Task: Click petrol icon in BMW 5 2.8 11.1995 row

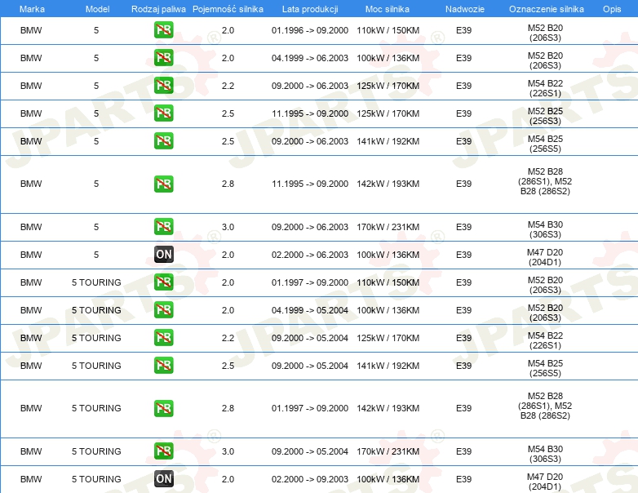Action: [x=163, y=184]
